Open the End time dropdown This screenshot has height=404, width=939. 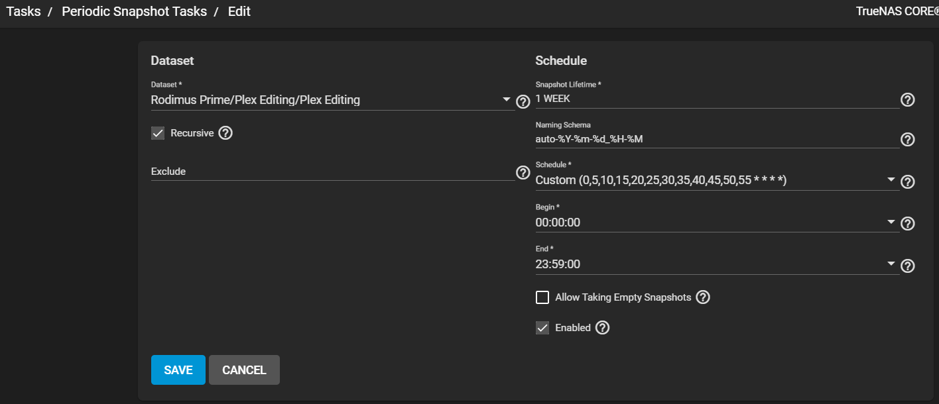[x=718, y=264]
